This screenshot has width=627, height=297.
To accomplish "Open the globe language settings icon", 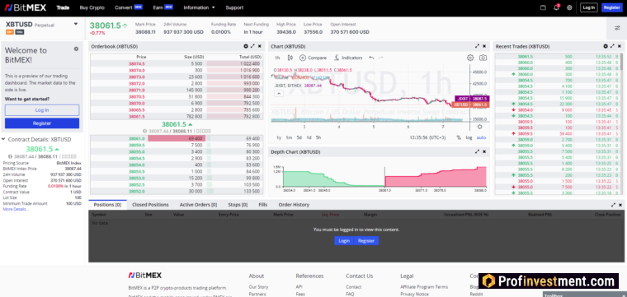I will click(x=569, y=7).
